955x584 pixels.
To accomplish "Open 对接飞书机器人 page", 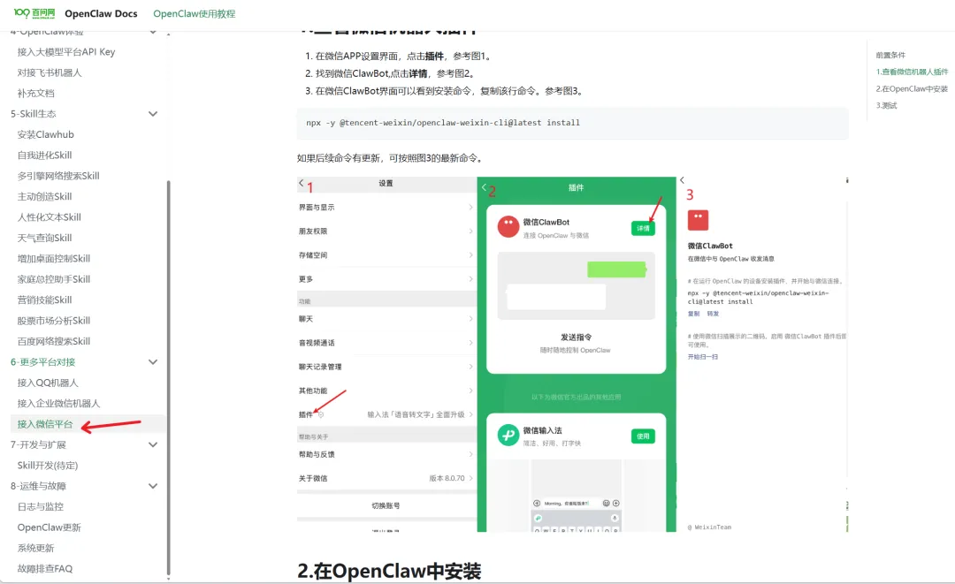I will (x=50, y=72).
